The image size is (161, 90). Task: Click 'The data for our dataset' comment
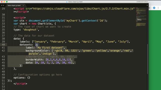point(34,36)
